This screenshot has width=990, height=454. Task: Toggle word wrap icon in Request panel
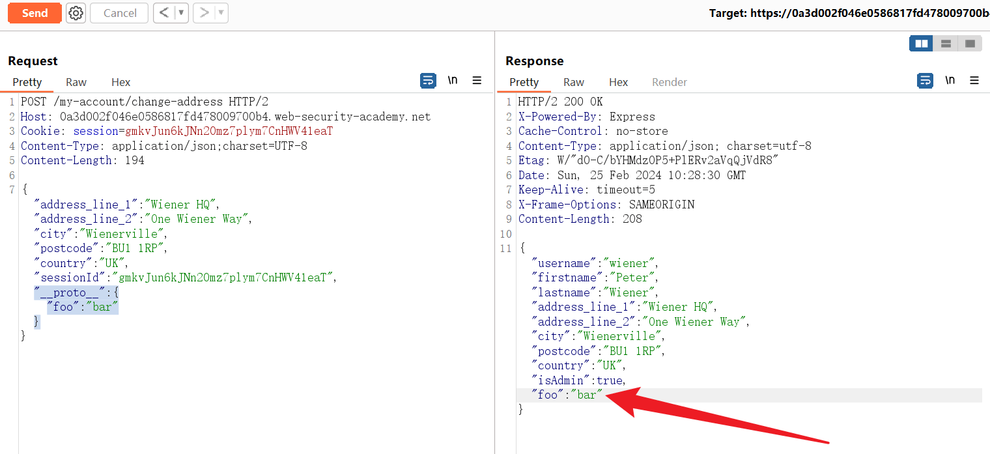[x=428, y=81]
